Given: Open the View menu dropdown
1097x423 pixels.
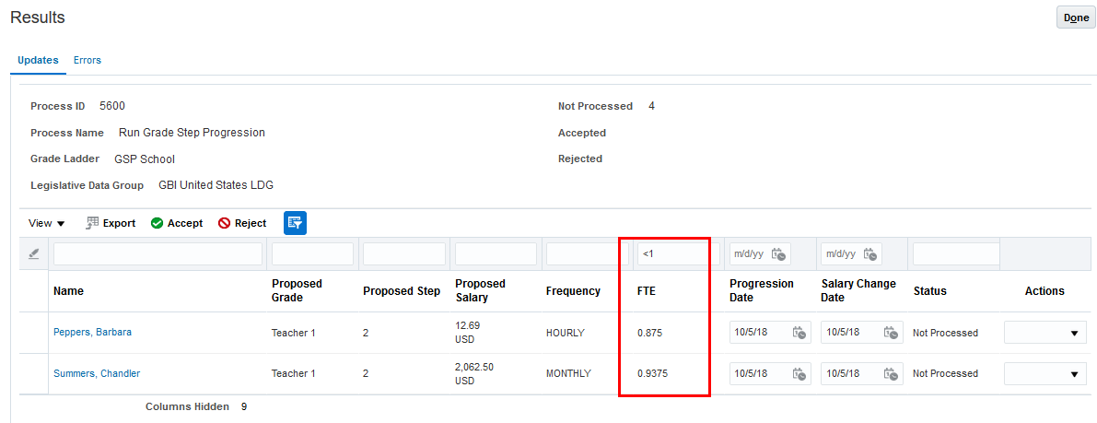Looking at the screenshot, I should coord(47,223).
